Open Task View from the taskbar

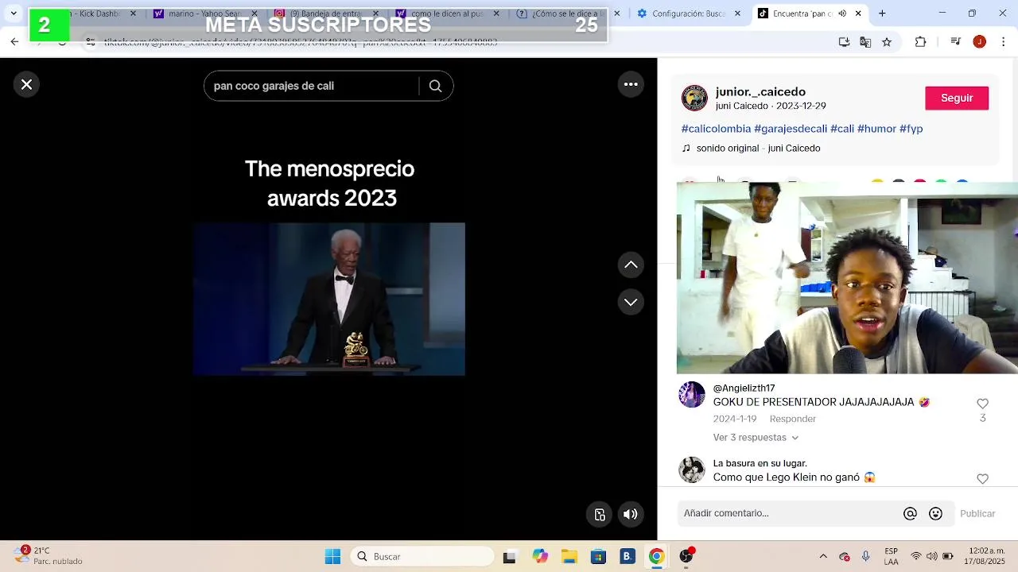click(510, 556)
